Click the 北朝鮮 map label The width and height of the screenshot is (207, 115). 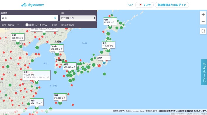58,42
